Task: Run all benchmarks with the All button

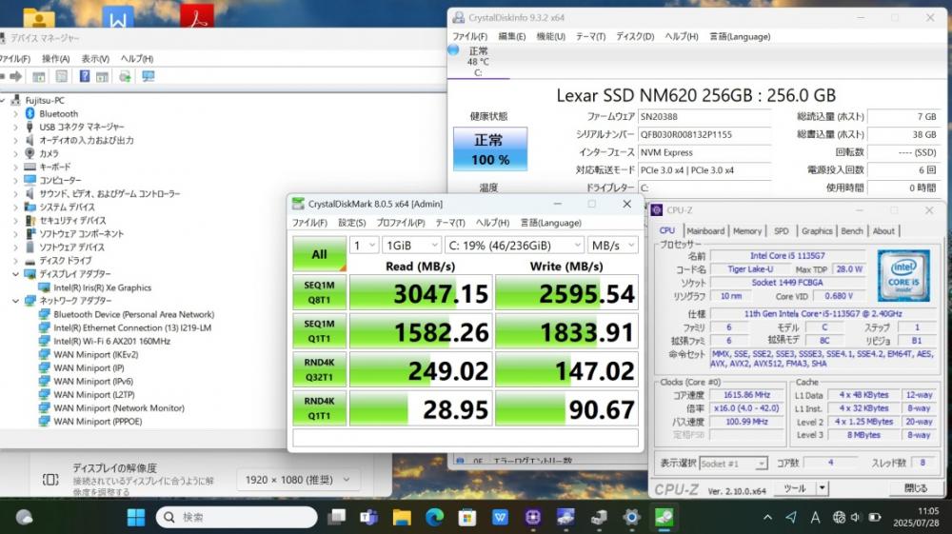Action: (x=319, y=253)
